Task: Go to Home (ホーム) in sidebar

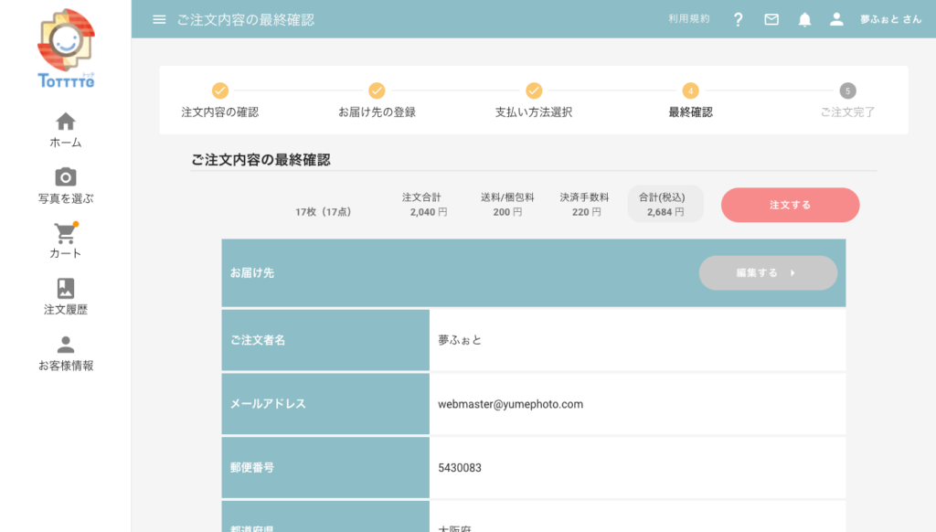Action: pyautogui.click(x=66, y=130)
